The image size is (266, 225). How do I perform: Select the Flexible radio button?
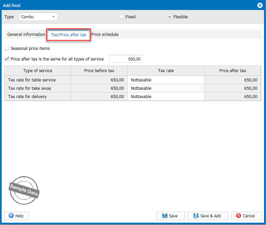click(x=170, y=17)
